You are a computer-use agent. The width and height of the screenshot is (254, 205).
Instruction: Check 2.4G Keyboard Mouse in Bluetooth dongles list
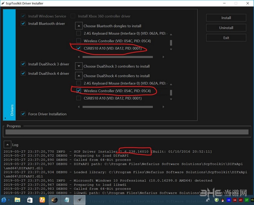[x=79, y=33]
